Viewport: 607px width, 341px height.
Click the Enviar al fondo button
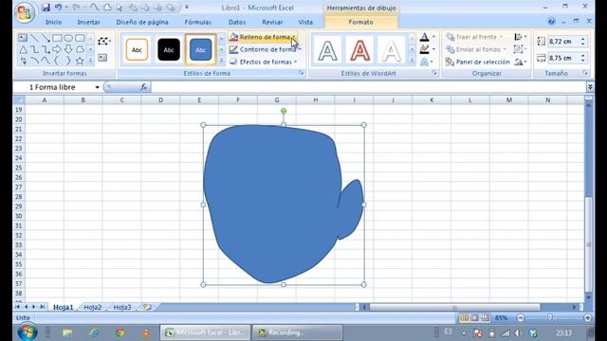point(476,49)
